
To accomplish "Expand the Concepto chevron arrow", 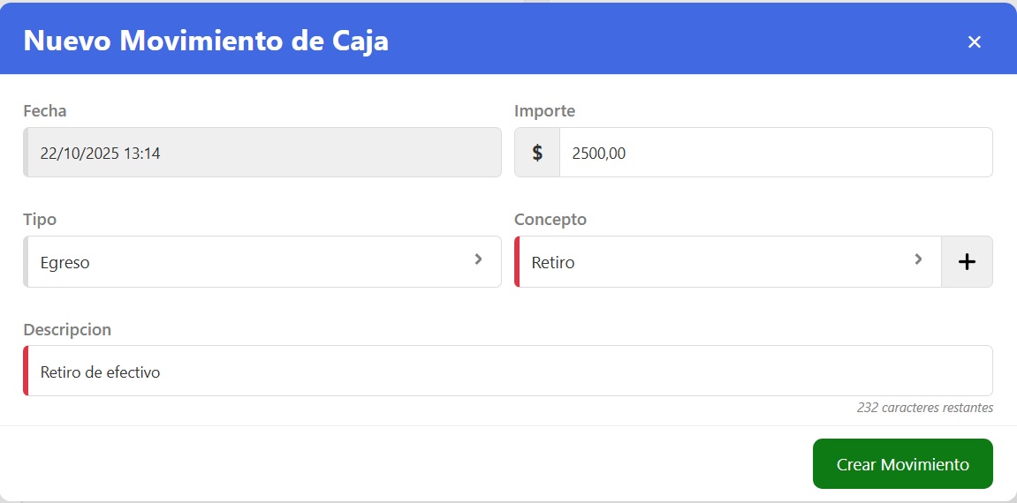I will pyautogui.click(x=918, y=259).
